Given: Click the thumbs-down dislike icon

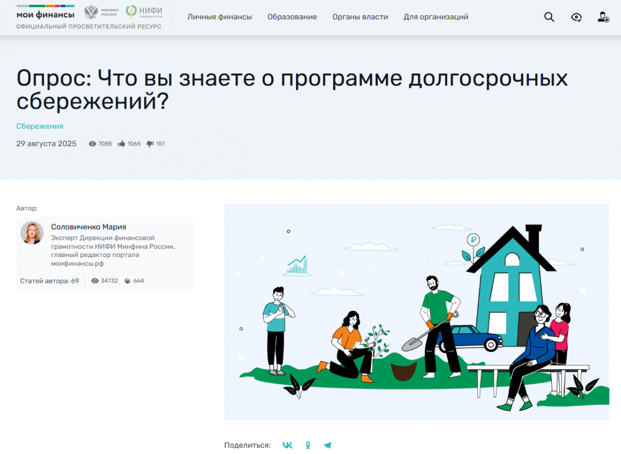Looking at the screenshot, I should (x=150, y=144).
